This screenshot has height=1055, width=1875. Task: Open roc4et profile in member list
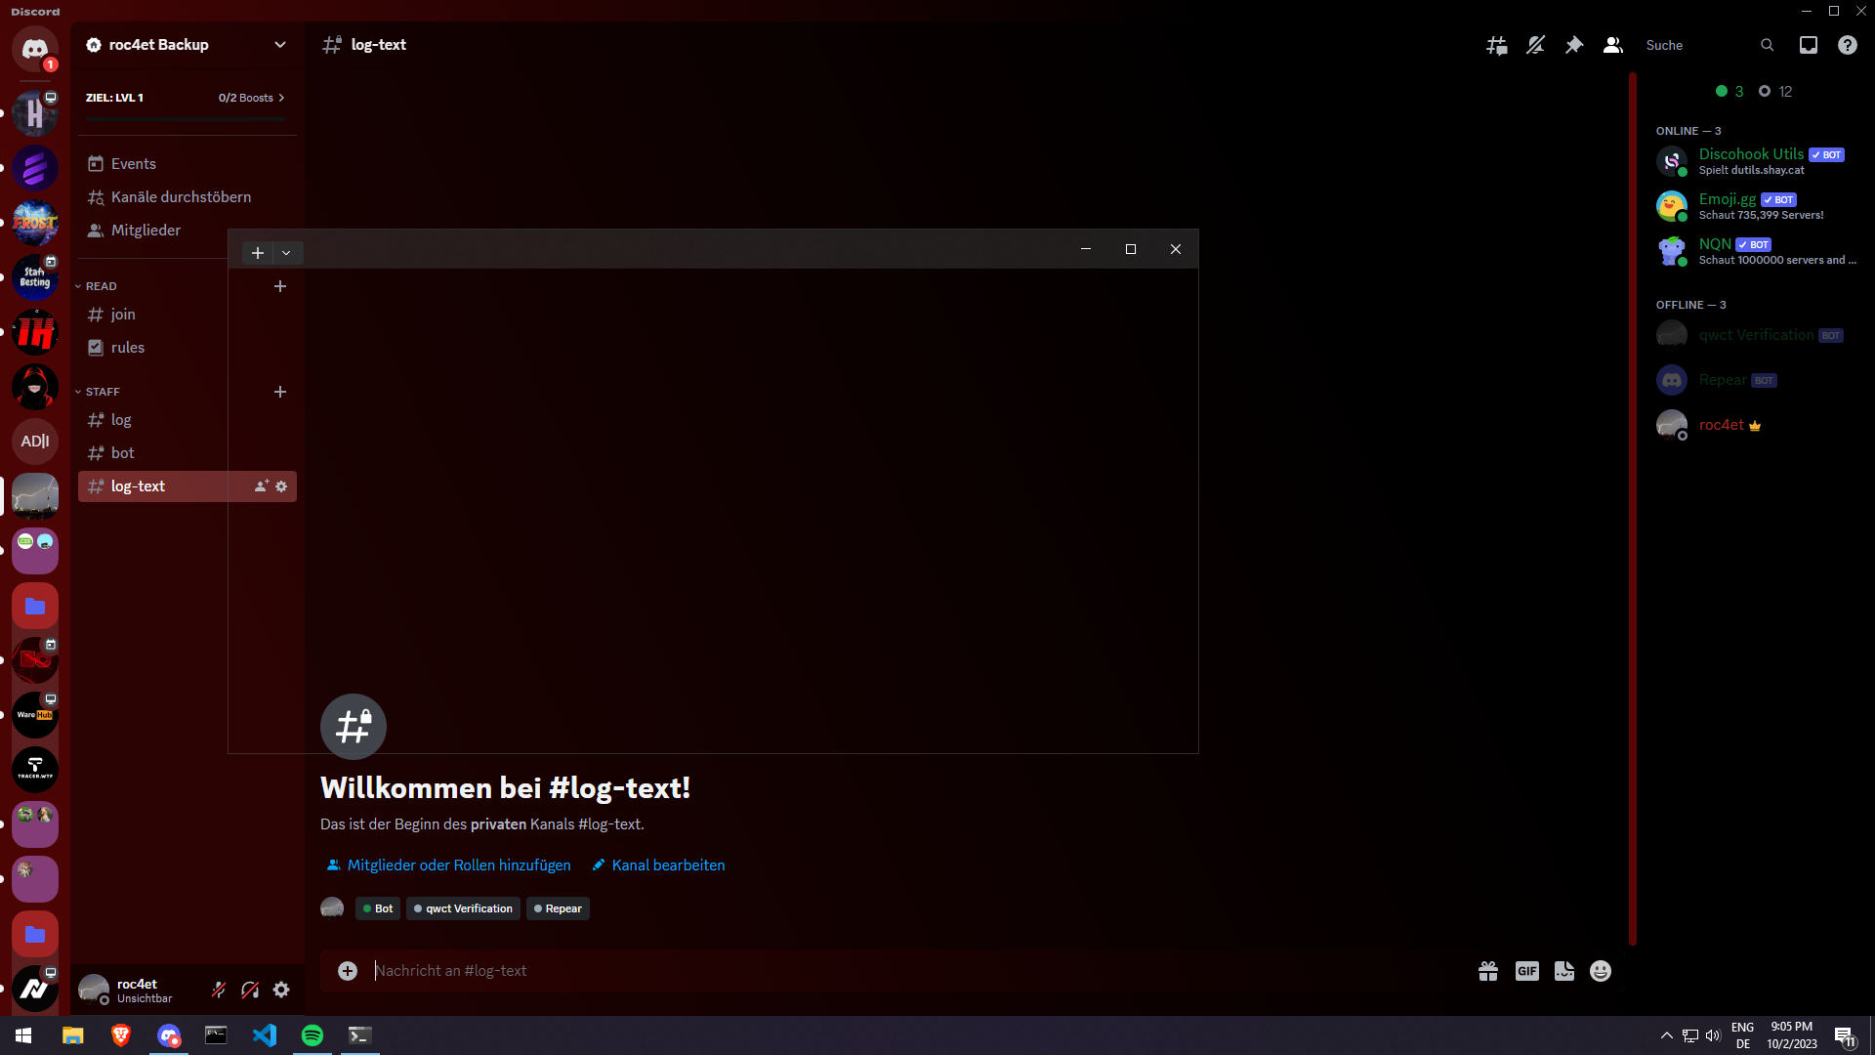(x=1757, y=425)
